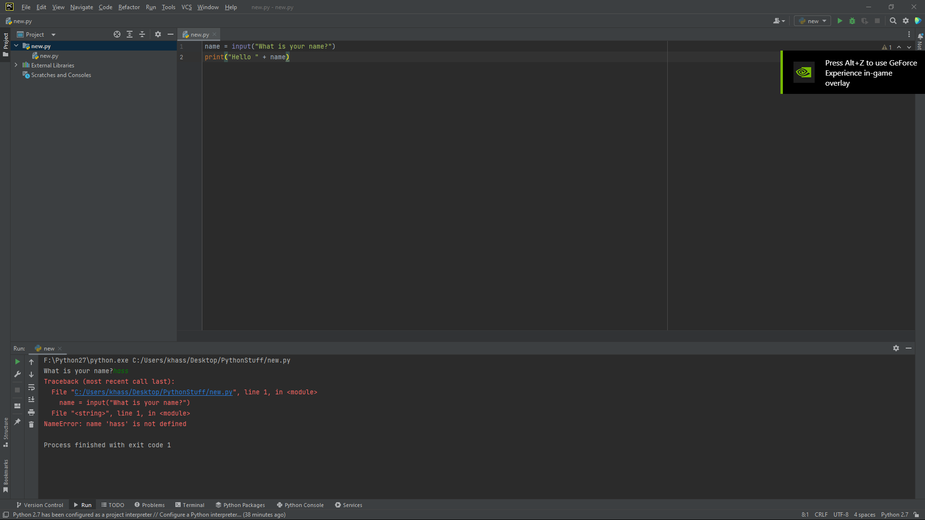Pin the Run tab with the pin icon
The width and height of the screenshot is (925, 520).
point(17,422)
